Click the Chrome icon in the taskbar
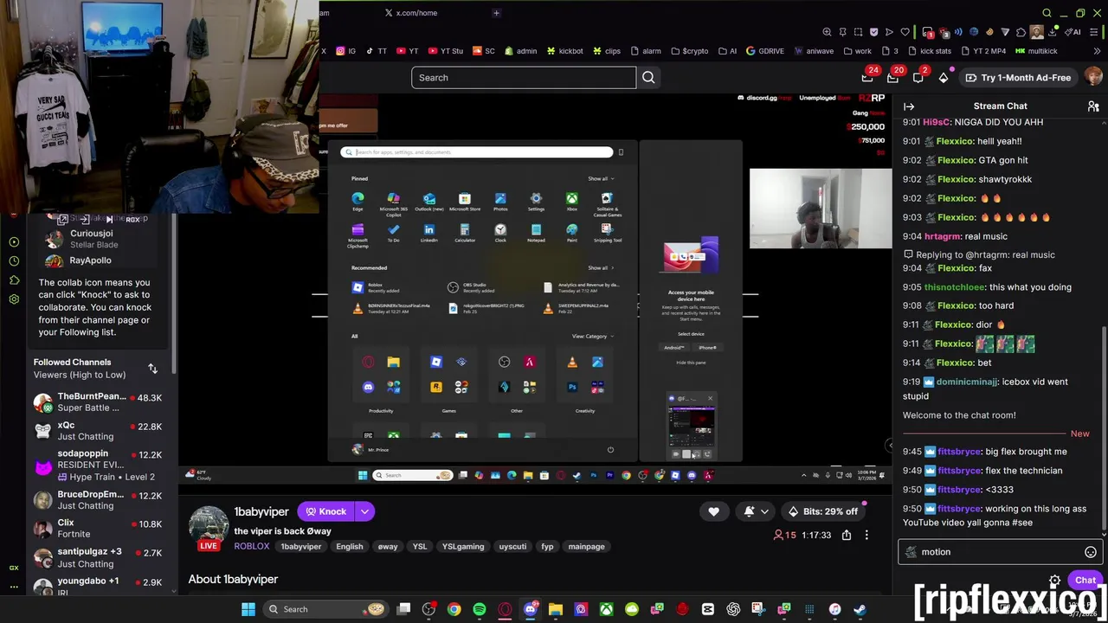Screen dimensions: 1108x623 pos(454,609)
